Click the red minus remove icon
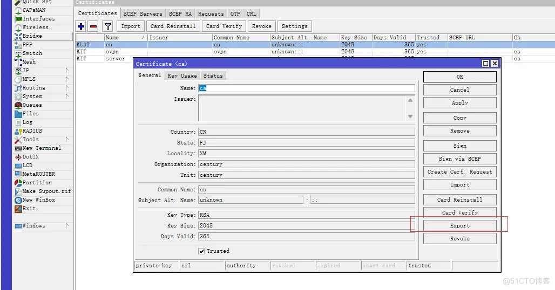 coord(93,26)
